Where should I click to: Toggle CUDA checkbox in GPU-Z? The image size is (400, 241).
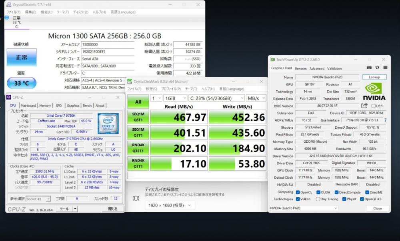318,192
